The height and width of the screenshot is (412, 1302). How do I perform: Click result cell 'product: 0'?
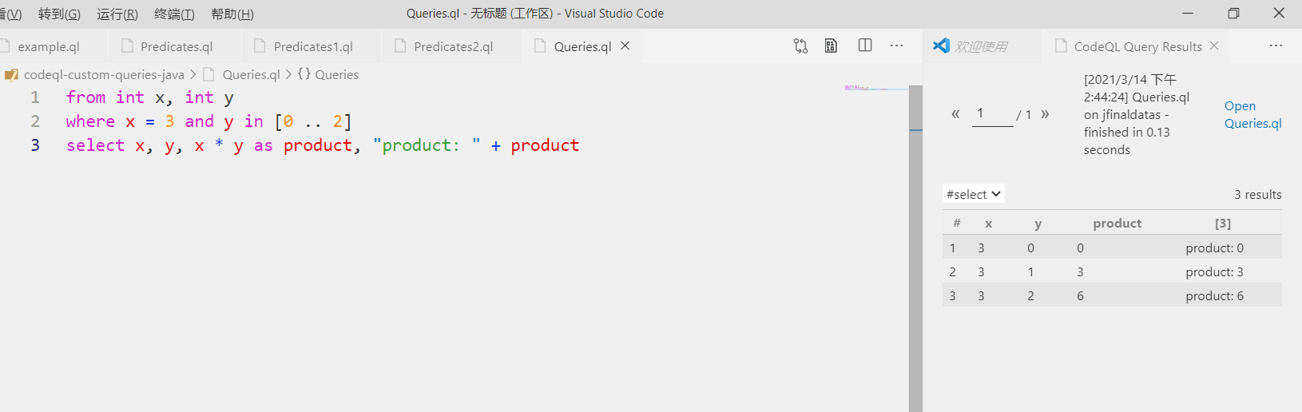[x=1214, y=248]
